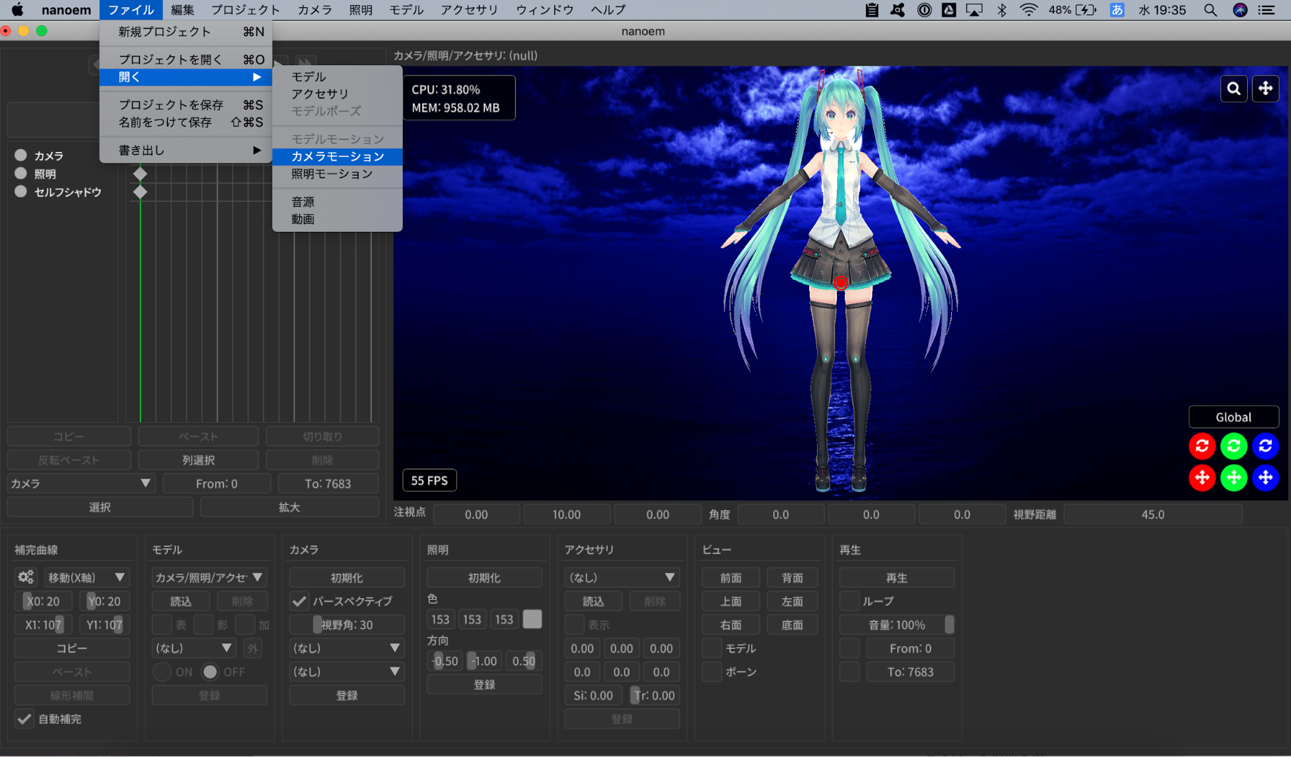Image resolution: width=1291 pixels, height=757 pixels.
Task: Select the セルフシャドウ track radio button
Action: 21,191
